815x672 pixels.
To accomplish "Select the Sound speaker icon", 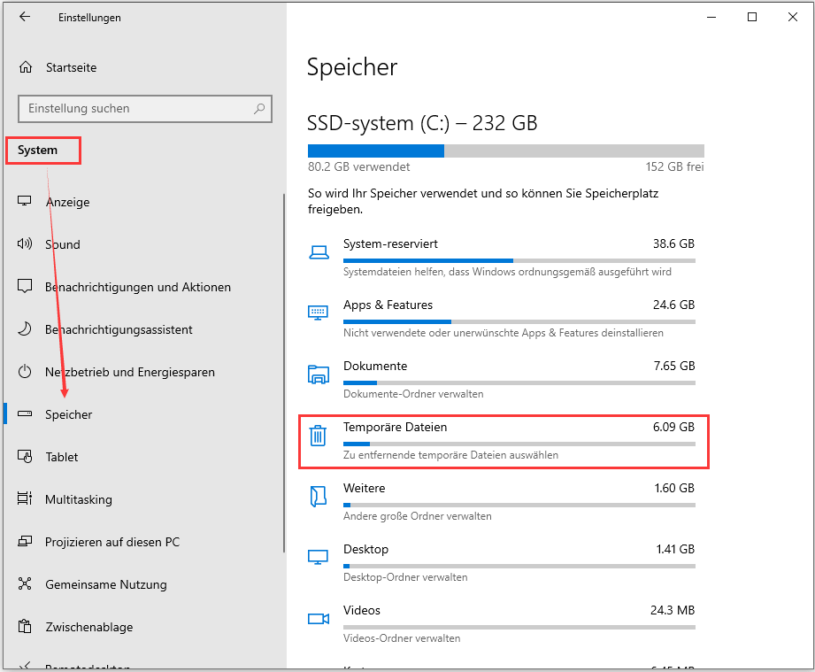I will tap(25, 243).
